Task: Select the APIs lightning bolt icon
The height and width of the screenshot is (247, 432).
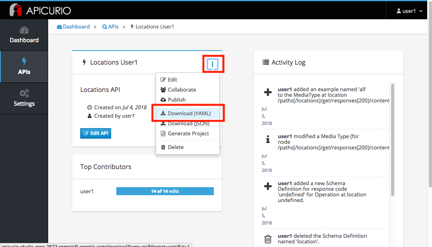Action: tap(24, 62)
